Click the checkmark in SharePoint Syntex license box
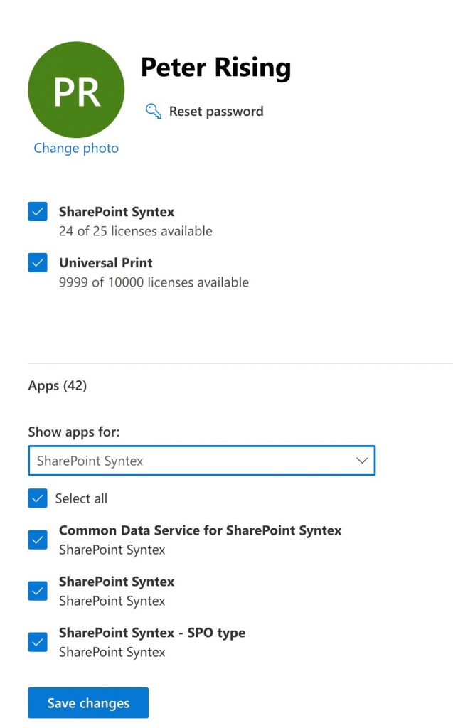 tap(37, 211)
